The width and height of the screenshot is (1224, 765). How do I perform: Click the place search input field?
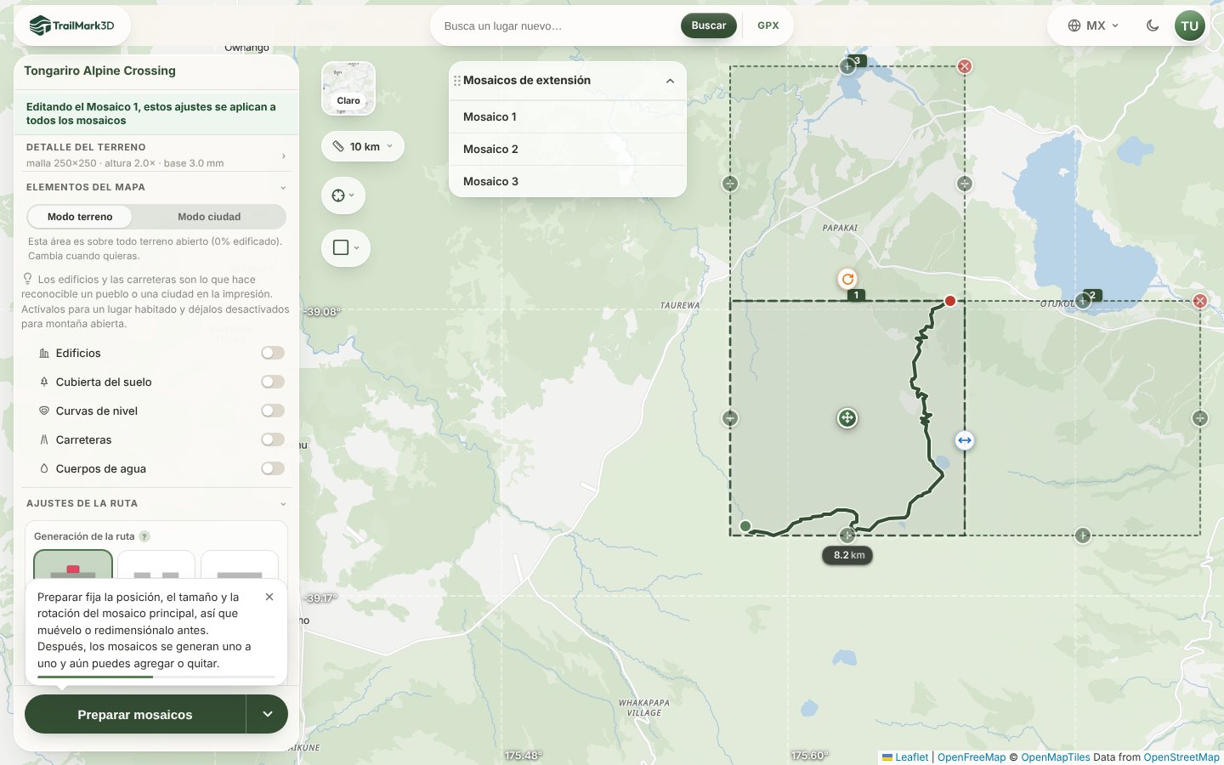[557, 25]
